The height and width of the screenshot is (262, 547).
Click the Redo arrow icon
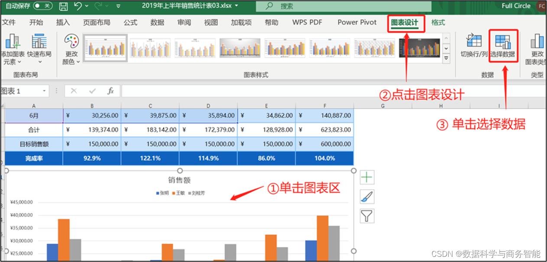(x=98, y=6)
